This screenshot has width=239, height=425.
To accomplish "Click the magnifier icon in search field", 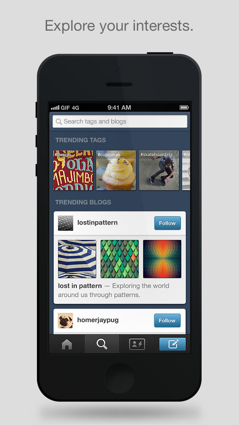I will (x=59, y=122).
